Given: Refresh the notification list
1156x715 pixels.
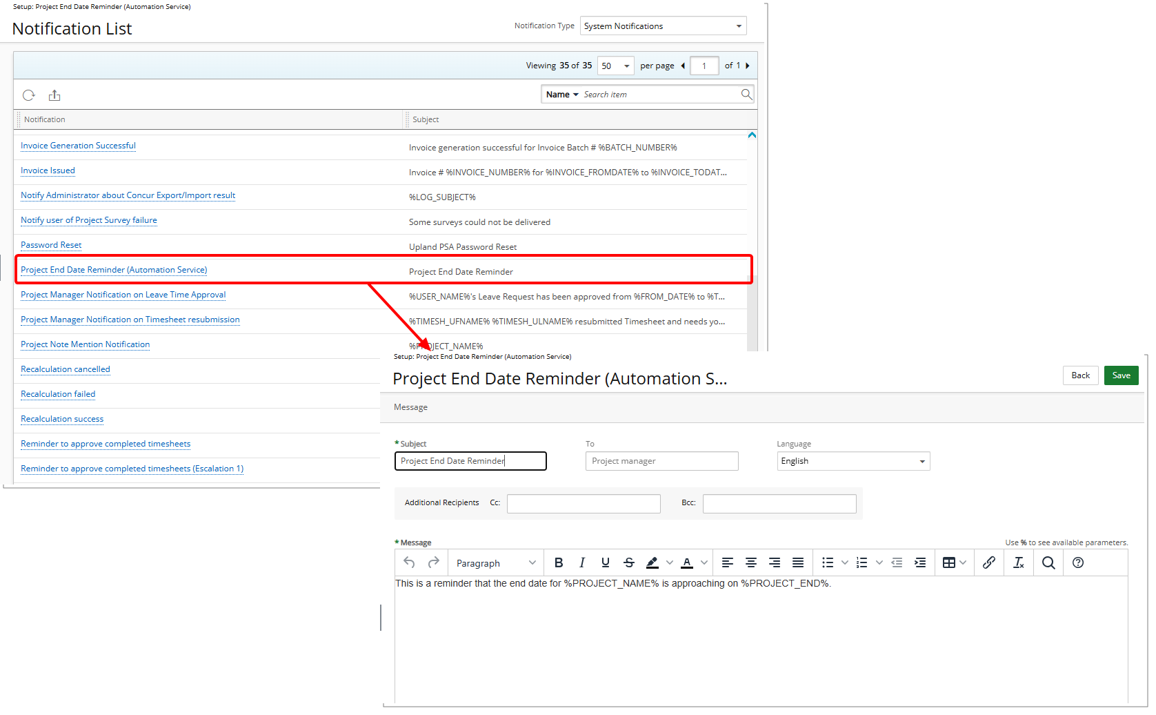Looking at the screenshot, I should click(28, 95).
